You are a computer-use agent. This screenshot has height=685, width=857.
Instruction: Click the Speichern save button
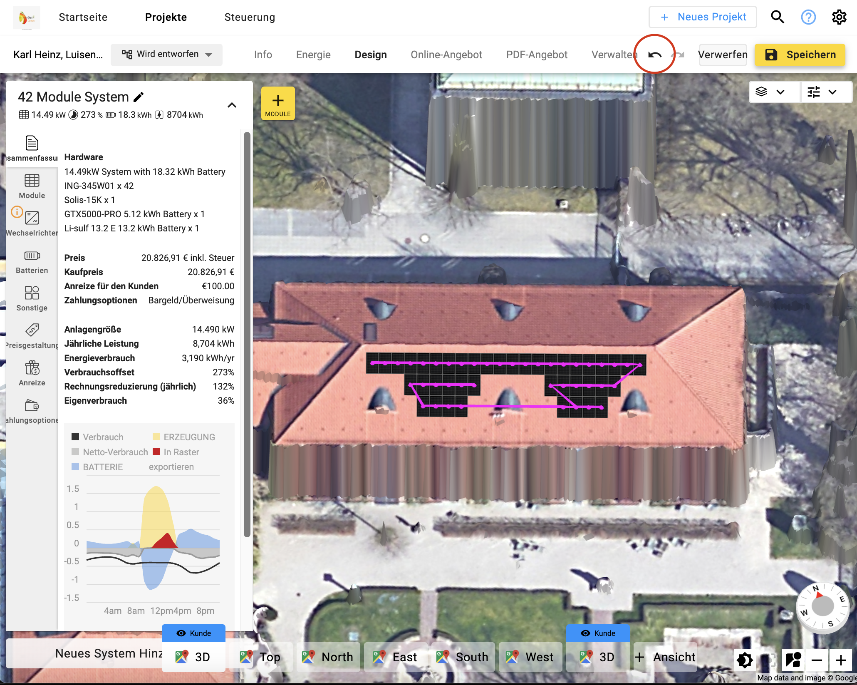click(x=800, y=55)
